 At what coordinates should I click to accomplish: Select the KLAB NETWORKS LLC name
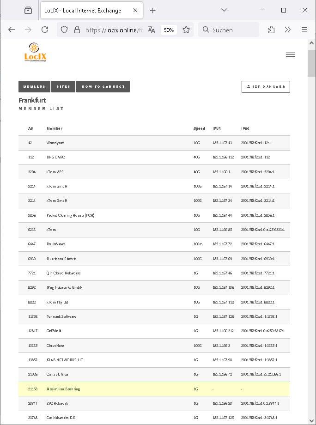point(65,360)
